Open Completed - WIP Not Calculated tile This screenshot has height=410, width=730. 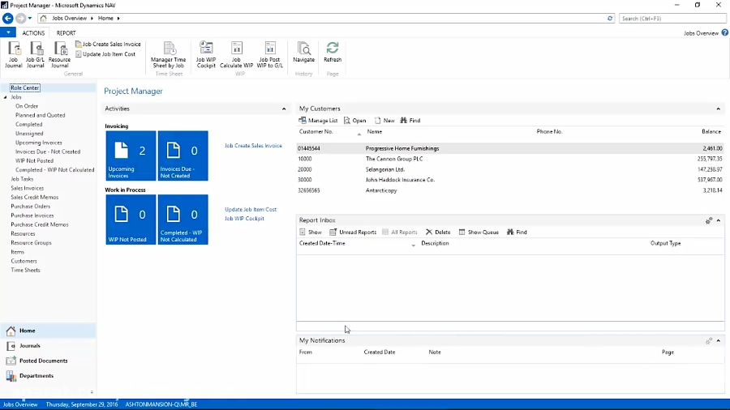[183, 220]
